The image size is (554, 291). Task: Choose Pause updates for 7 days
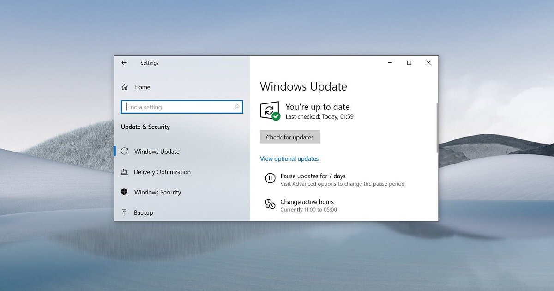[313, 176]
